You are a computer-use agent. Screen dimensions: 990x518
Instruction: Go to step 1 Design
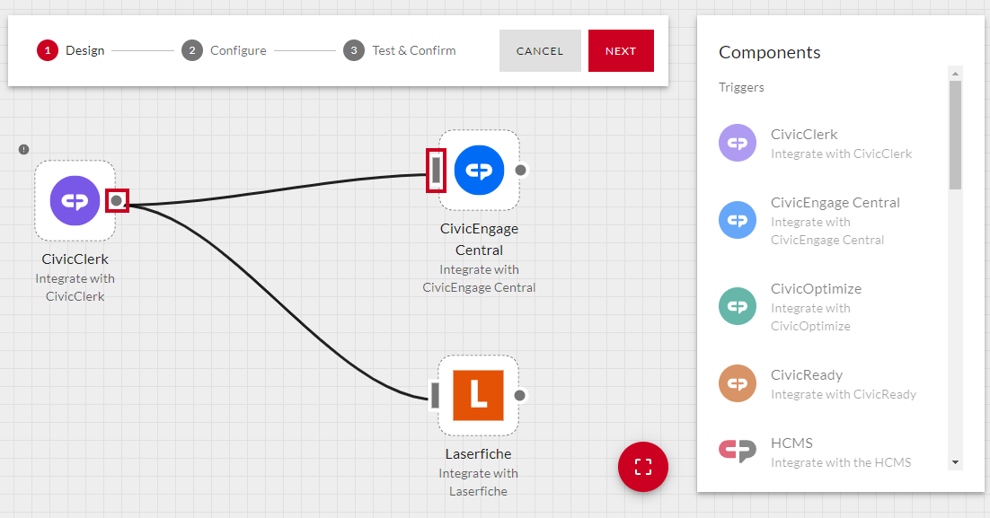71,50
